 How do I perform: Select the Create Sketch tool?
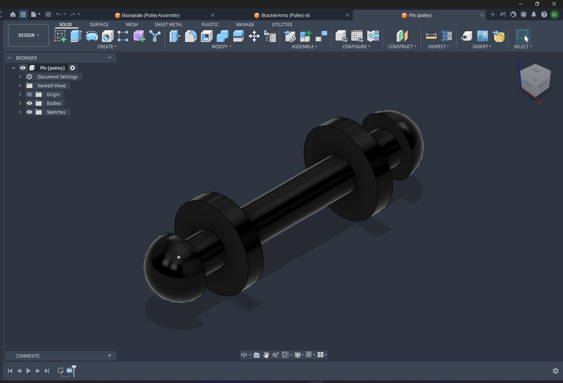(60, 36)
